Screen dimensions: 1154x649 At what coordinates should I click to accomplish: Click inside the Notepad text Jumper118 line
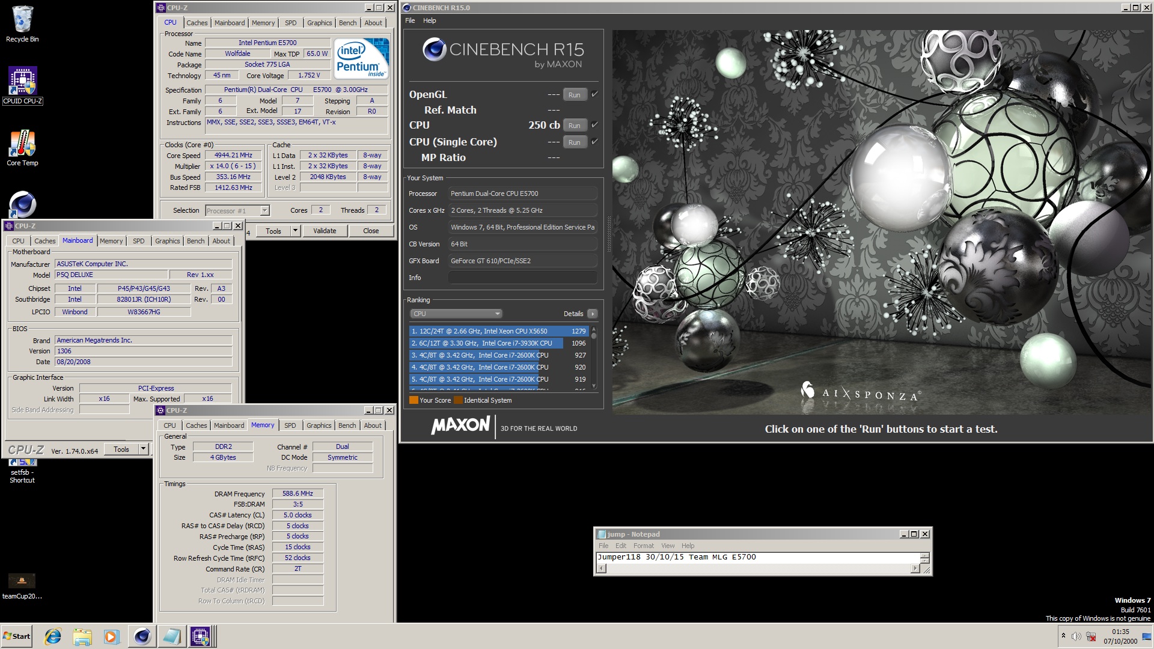pos(677,557)
